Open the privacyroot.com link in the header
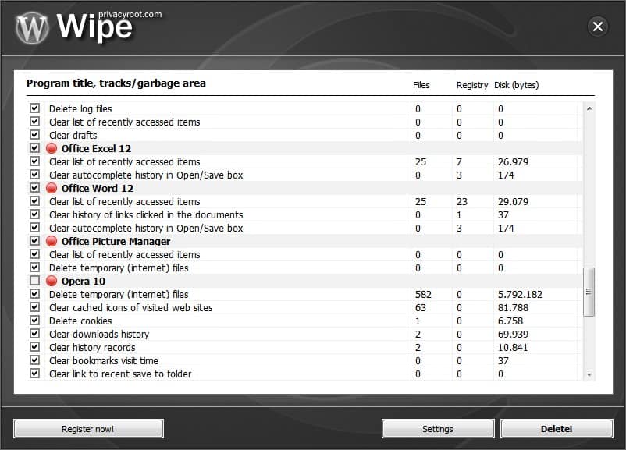This screenshot has width=626, height=450. pos(130,14)
